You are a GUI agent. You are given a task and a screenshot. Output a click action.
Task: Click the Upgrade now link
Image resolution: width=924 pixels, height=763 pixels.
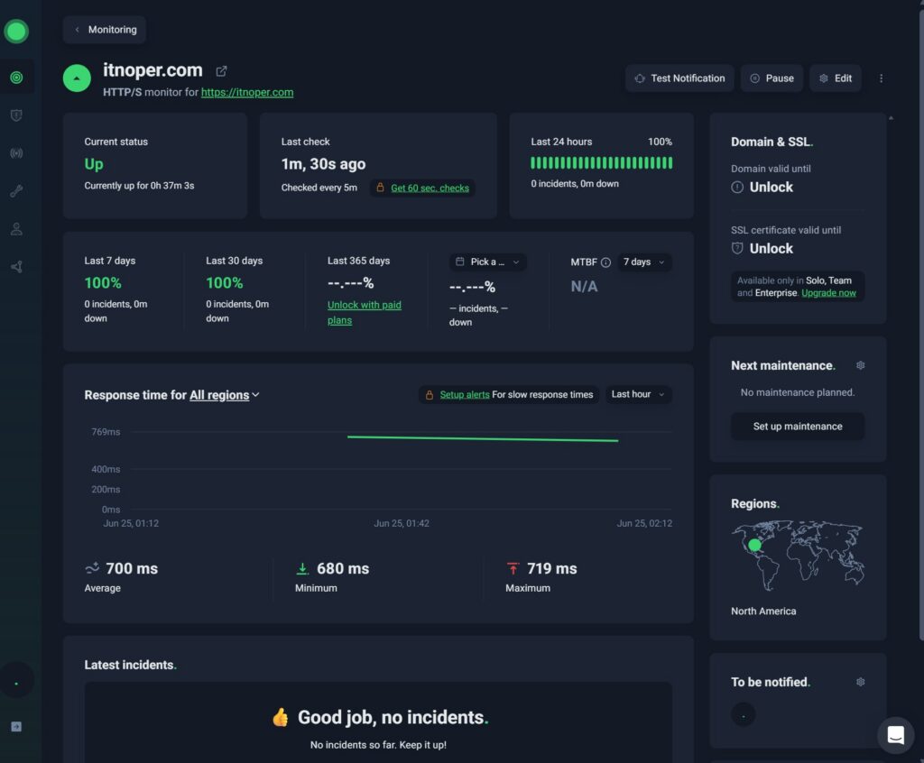pos(828,293)
